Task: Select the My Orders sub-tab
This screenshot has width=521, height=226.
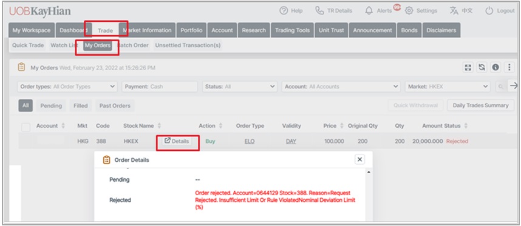Action: [98, 45]
